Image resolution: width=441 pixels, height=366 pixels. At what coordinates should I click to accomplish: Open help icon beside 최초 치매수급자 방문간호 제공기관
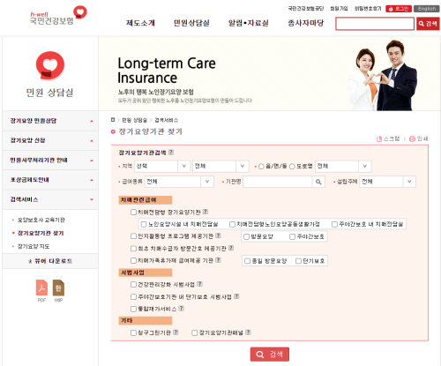click(x=231, y=248)
